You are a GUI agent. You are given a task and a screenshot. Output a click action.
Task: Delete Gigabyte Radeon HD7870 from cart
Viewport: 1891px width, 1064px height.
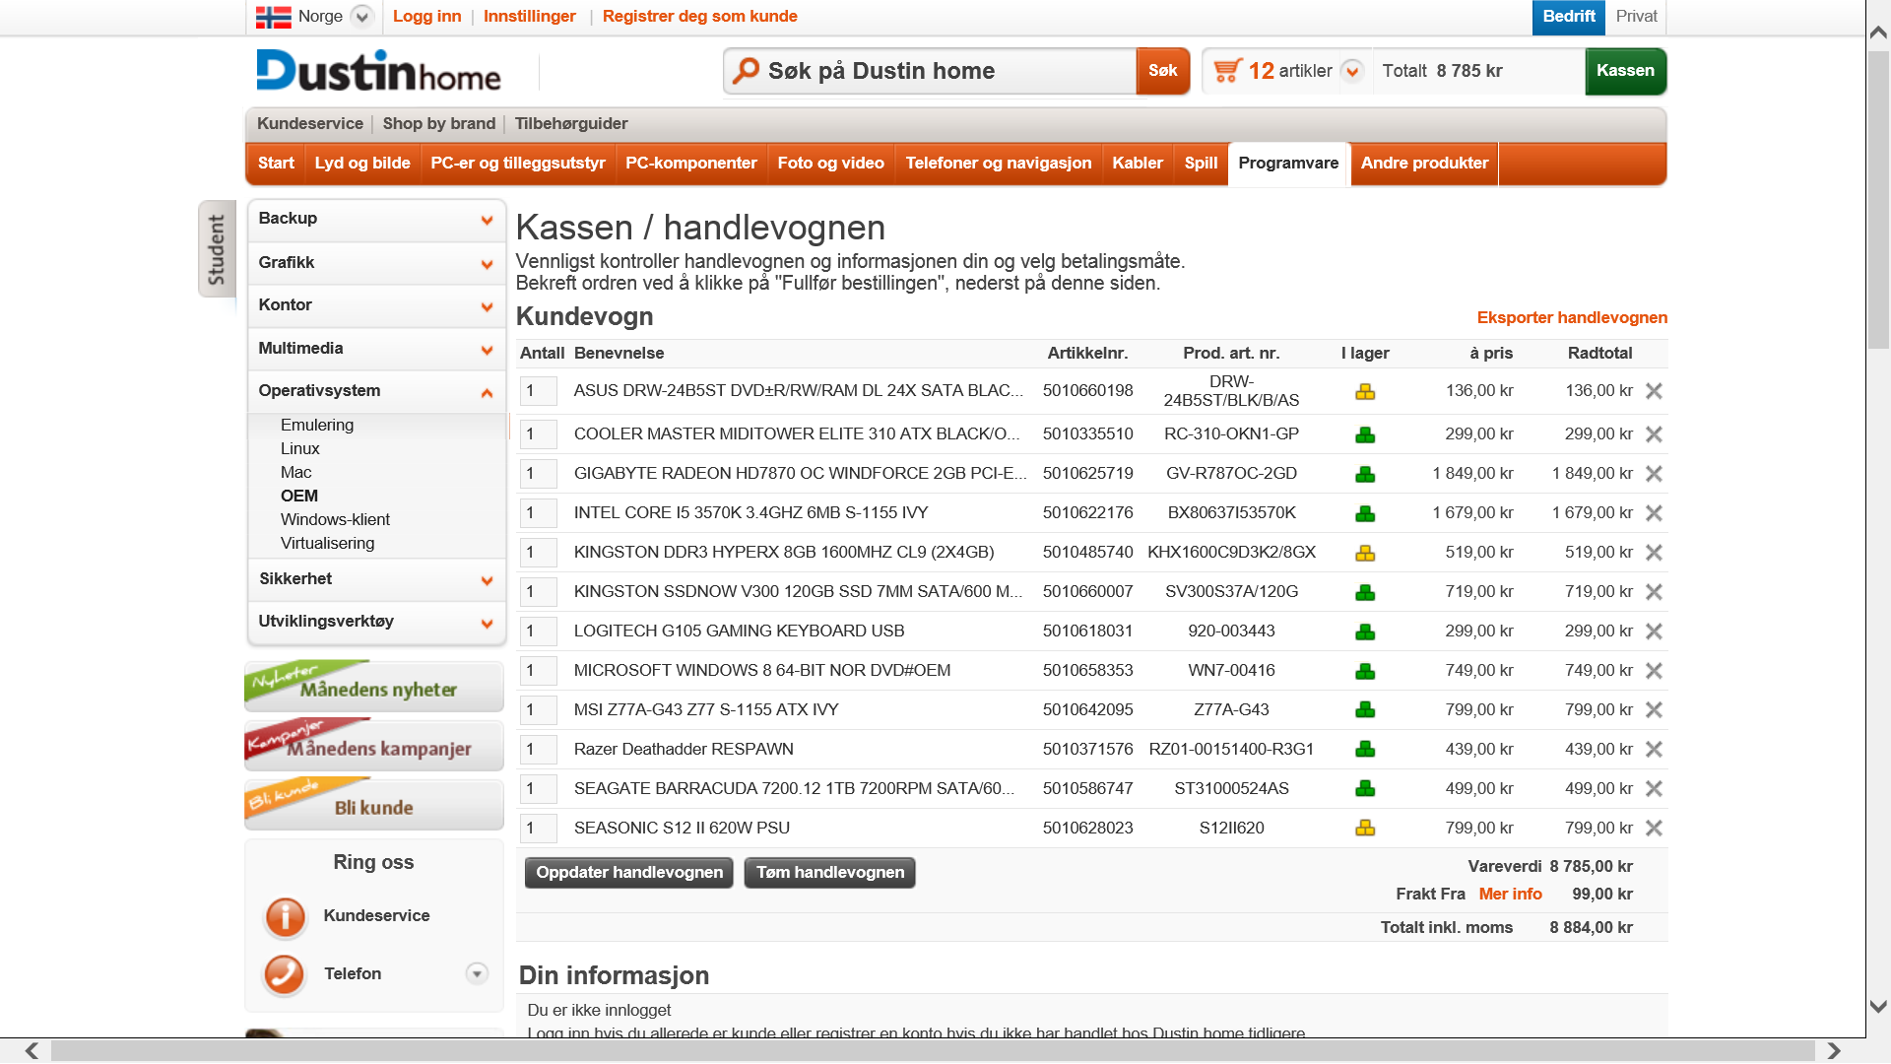click(x=1654, y=474)
